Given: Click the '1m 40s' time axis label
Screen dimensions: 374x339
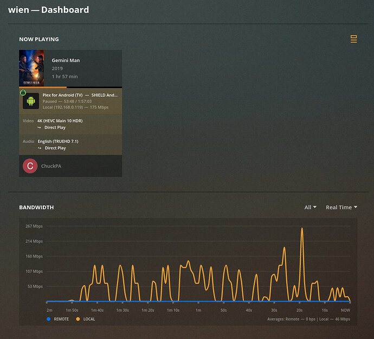Looking at the screenshot, I should 98,310.
